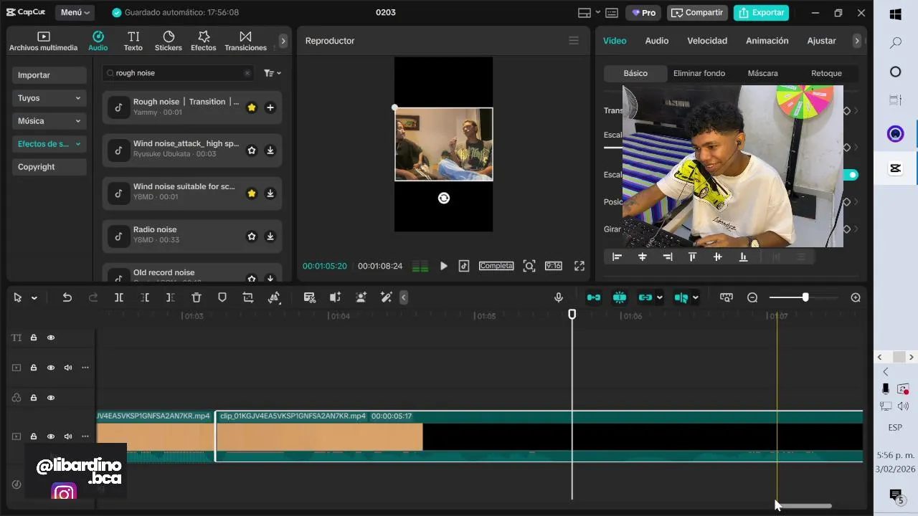Switch to the Texto tab

(x=133, y=41)
